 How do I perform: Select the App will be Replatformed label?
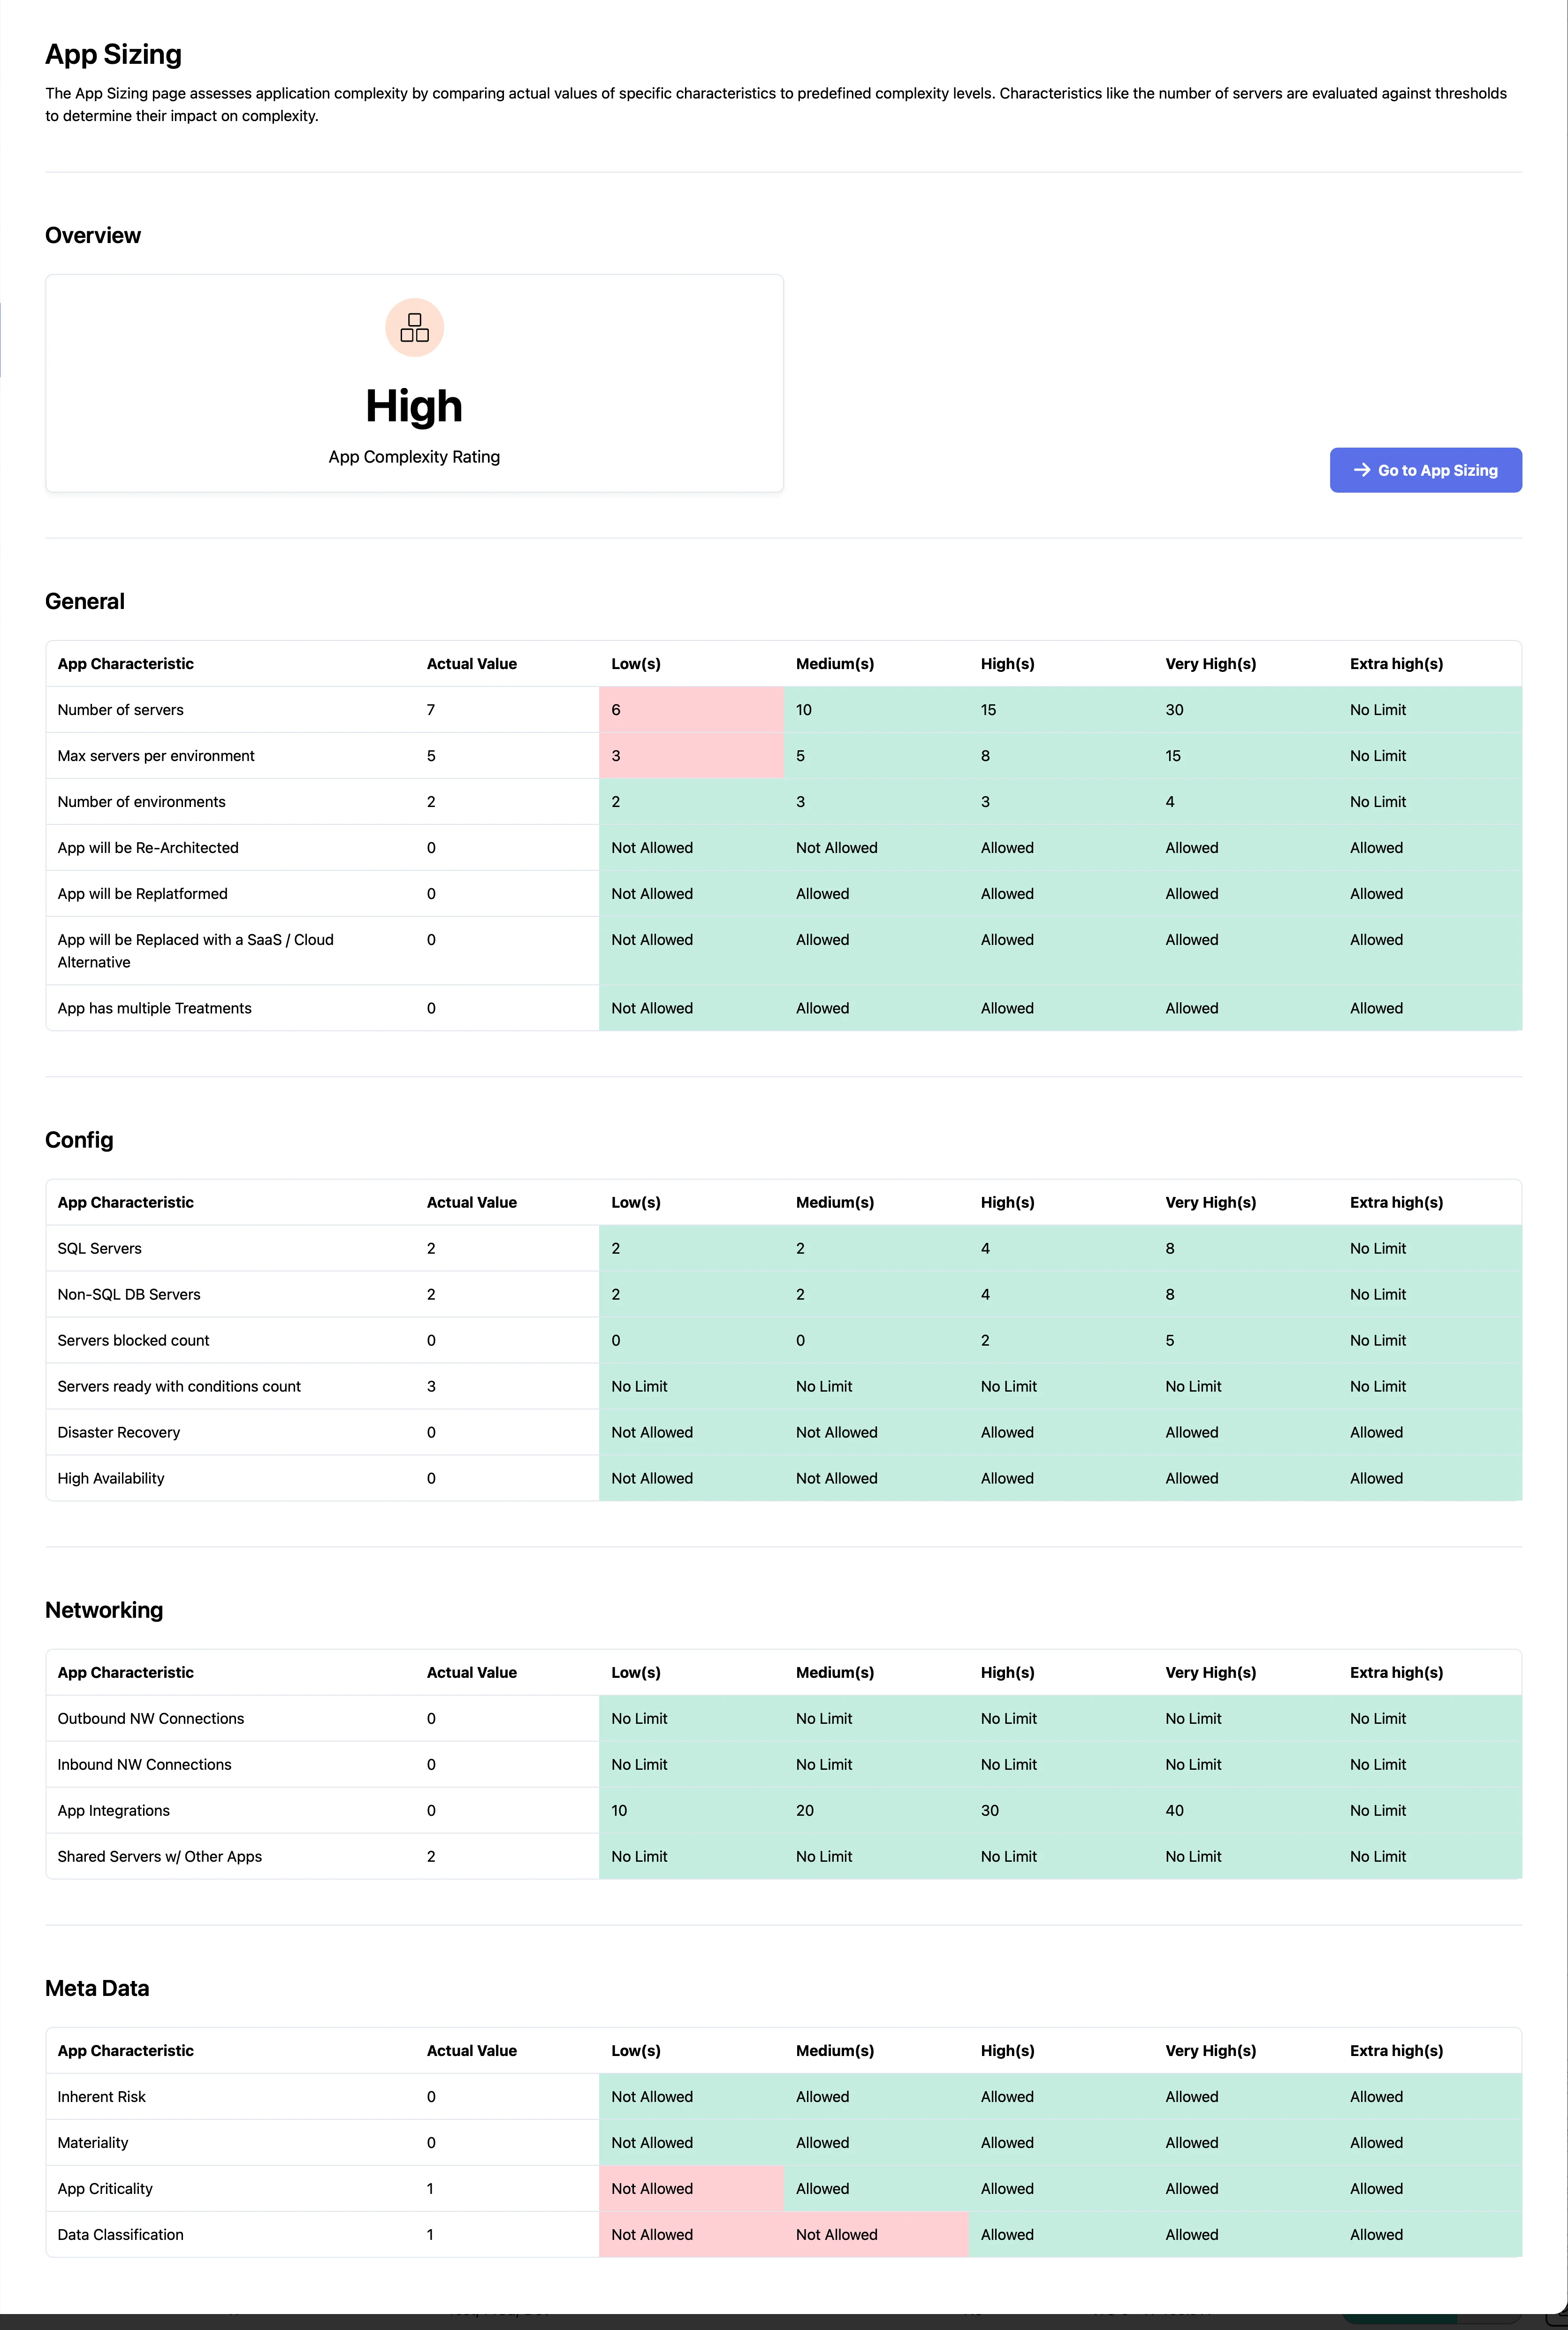142,894
